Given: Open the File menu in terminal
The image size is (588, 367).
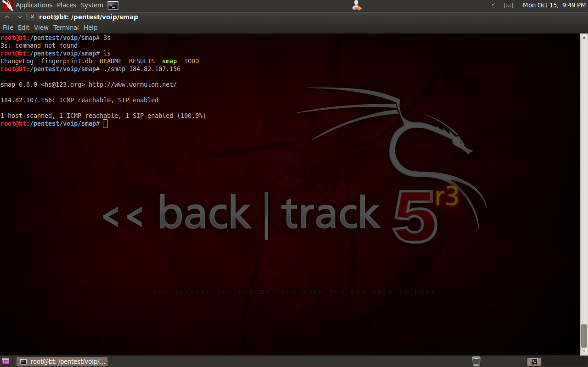Looking at the screenshot, I should [x=8, y=28].
